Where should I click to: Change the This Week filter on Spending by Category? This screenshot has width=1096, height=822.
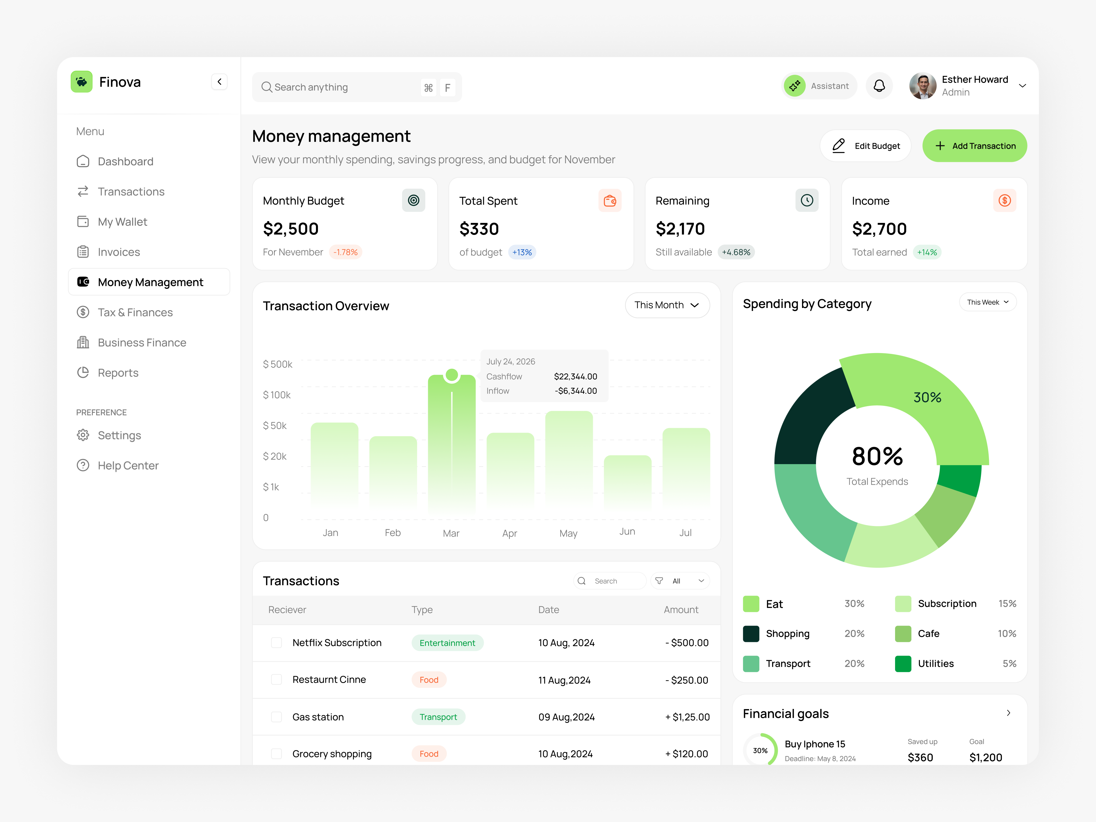(988, 302)
